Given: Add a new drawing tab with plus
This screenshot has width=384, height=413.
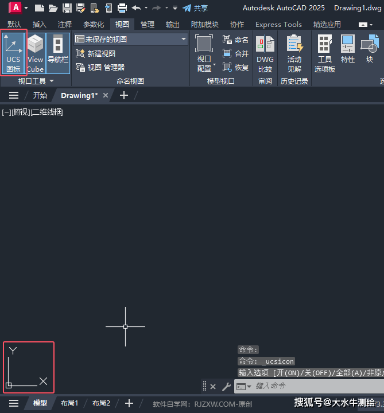Looking at the screenshot, I should 124,95.
